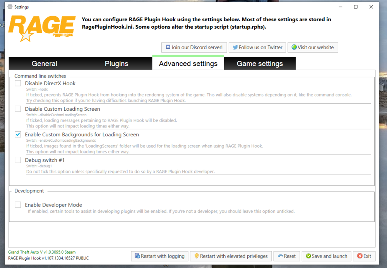Turn on Enable Developer Mode
The height and width of the screenshot is (268, 387).
[x=17, y=204]
